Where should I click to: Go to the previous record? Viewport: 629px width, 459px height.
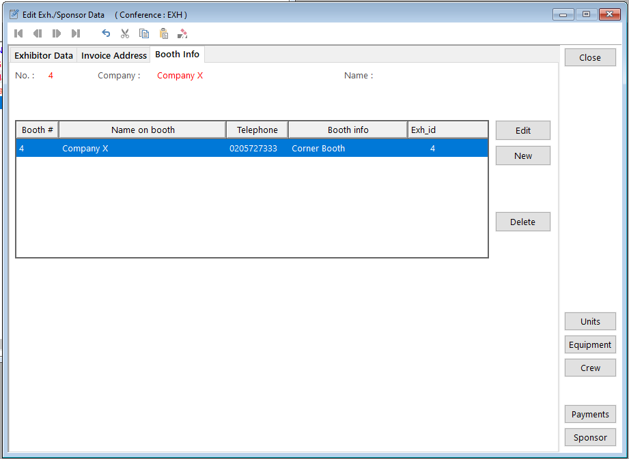[x=38, y=33]
